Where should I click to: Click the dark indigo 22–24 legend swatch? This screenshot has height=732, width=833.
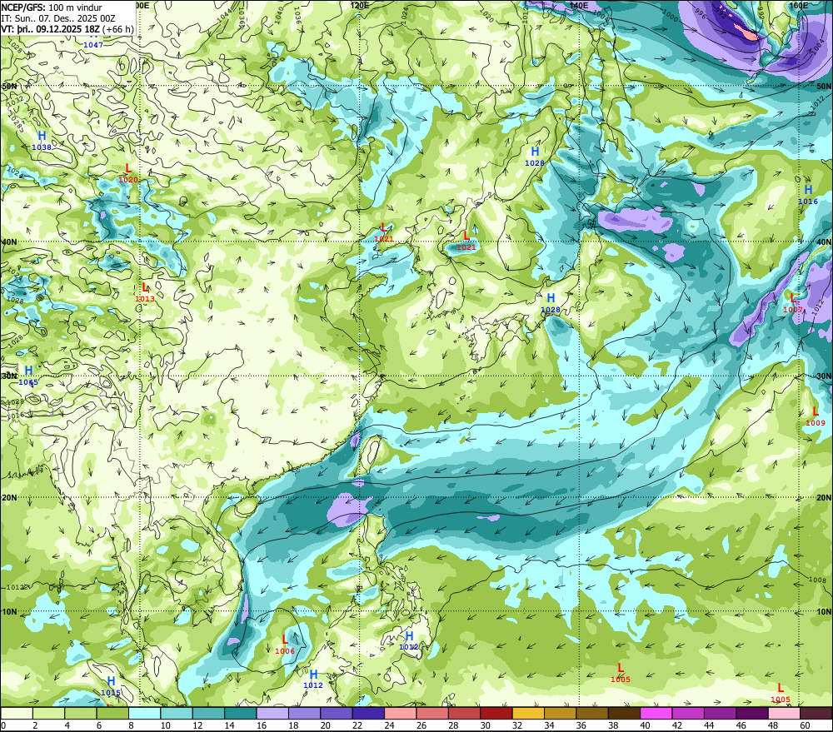click(x=368, y=713)
